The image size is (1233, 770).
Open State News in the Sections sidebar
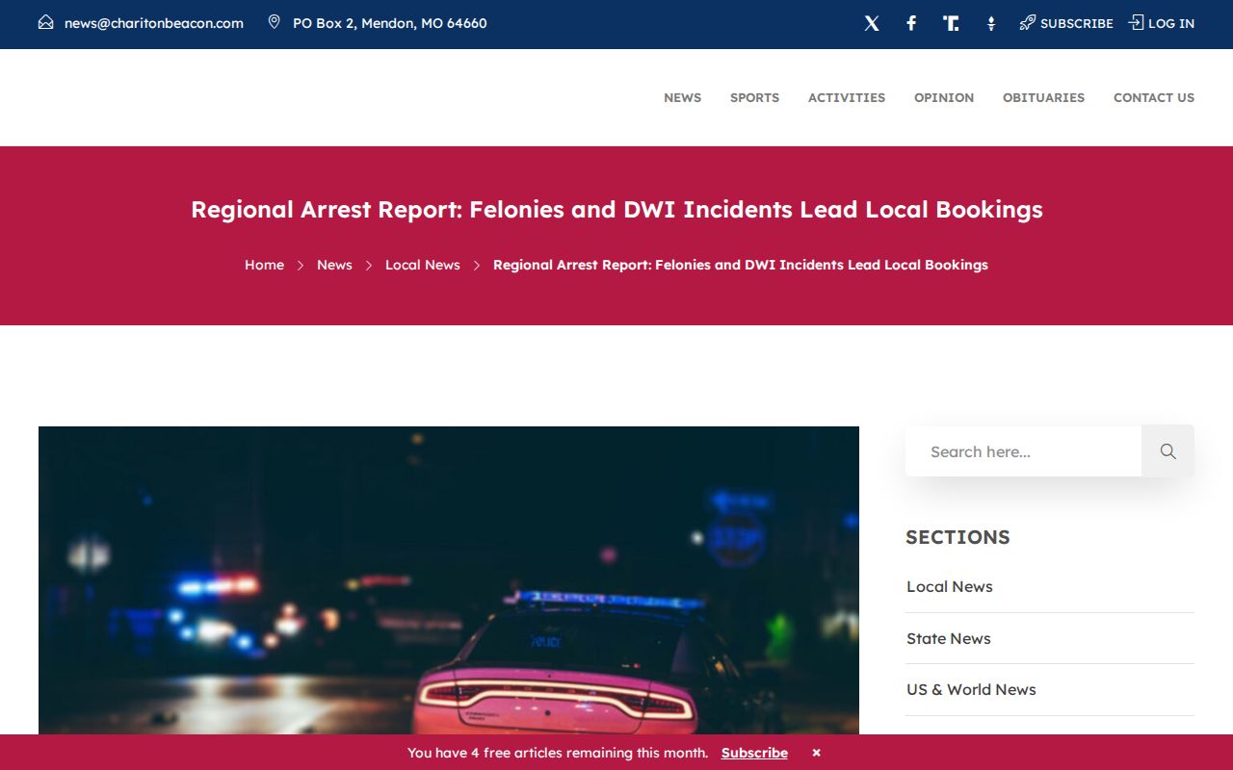(949, 638)
